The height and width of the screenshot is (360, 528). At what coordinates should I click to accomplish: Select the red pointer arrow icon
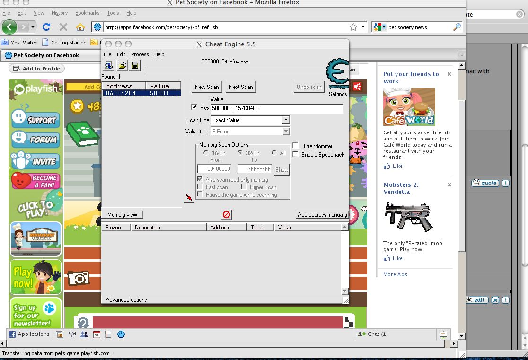coord(188,197)
